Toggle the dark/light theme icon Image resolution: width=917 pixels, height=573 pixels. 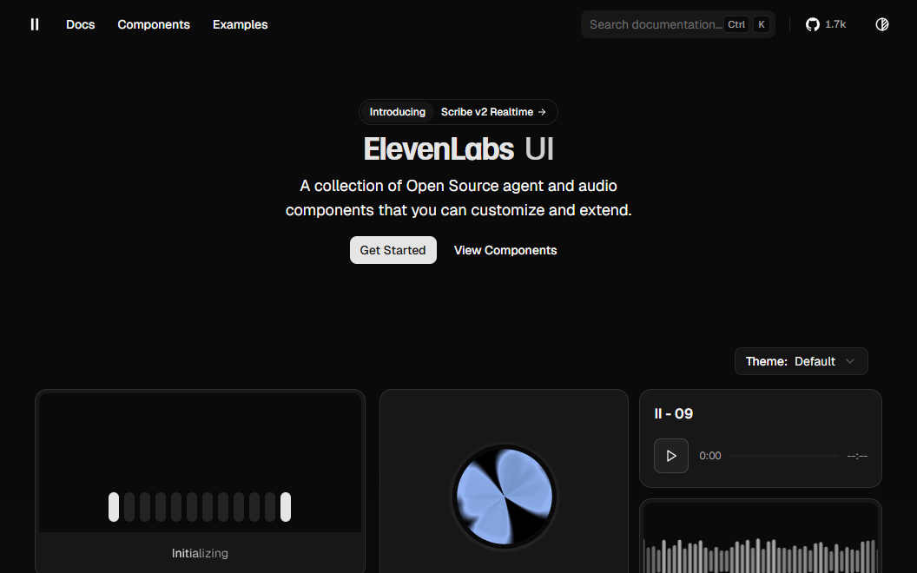[x=882, y=24]
